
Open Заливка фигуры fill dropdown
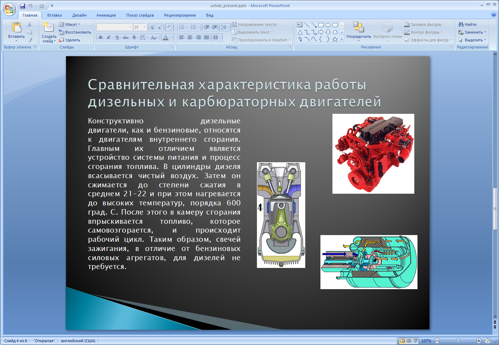coord(425,24)
